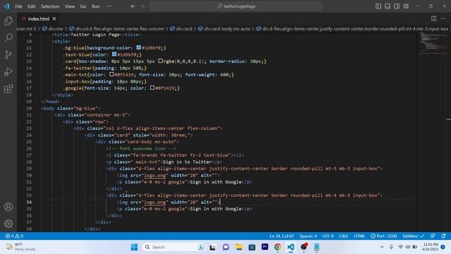Open the Extensions view

pyautogui.click(x=8, y=89)
